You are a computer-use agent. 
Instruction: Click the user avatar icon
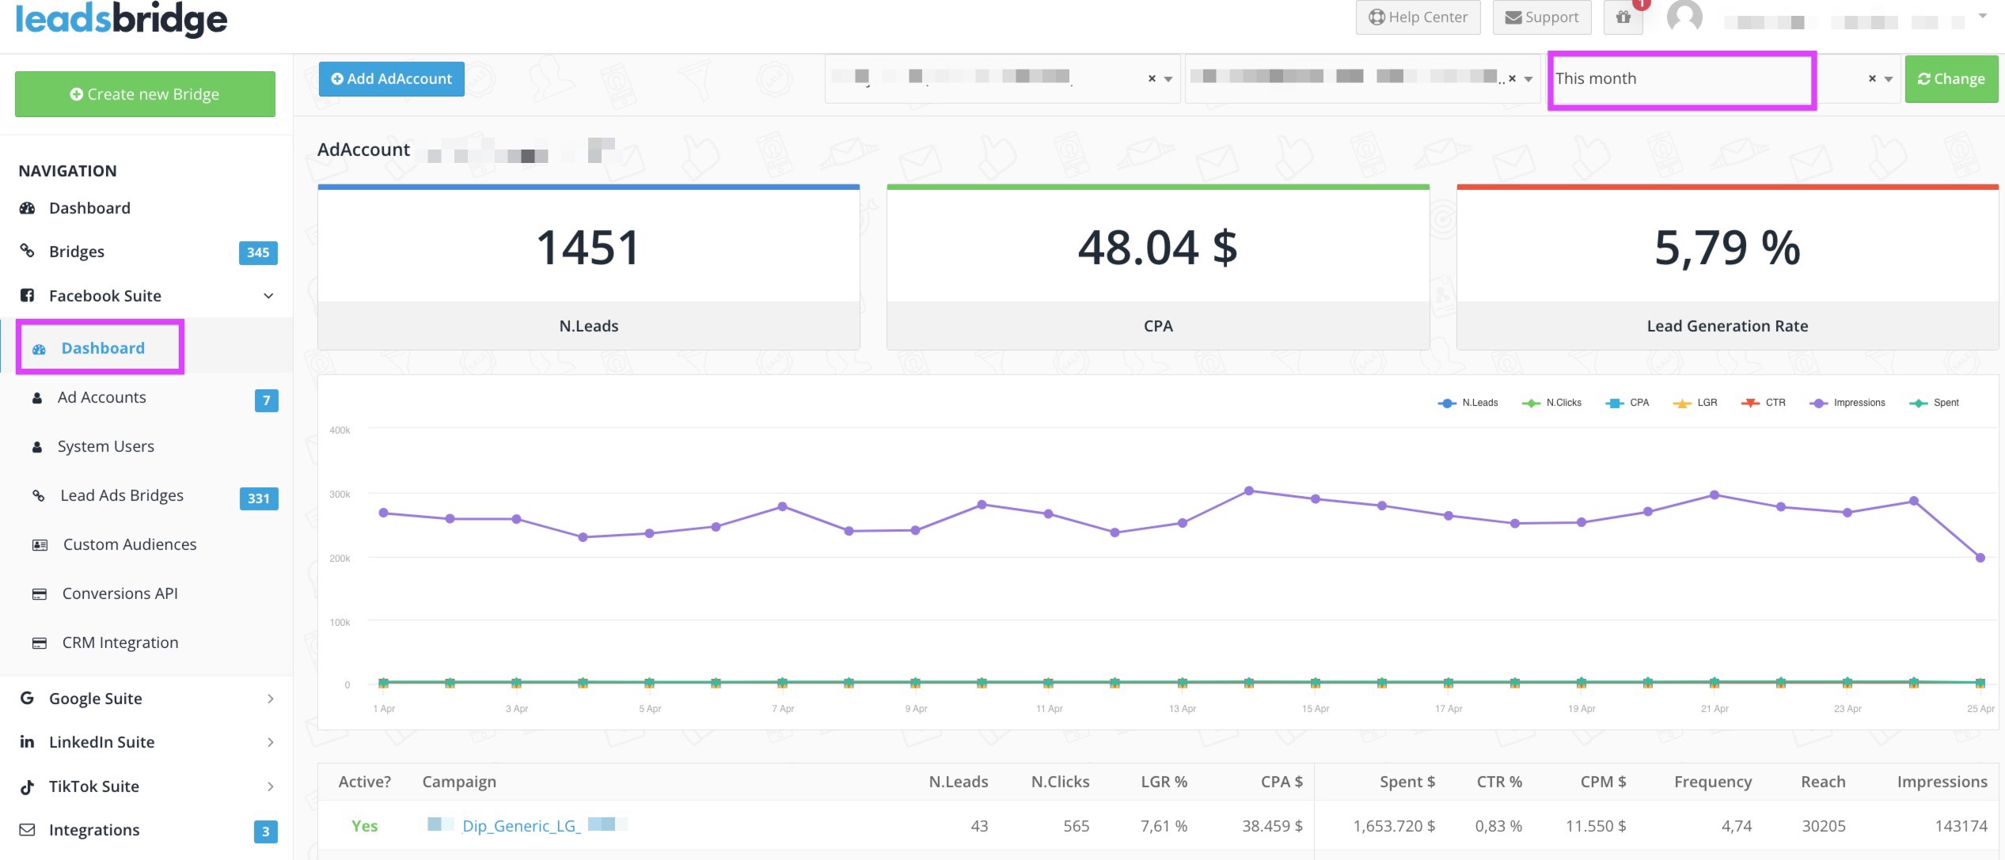[1684, 16]
